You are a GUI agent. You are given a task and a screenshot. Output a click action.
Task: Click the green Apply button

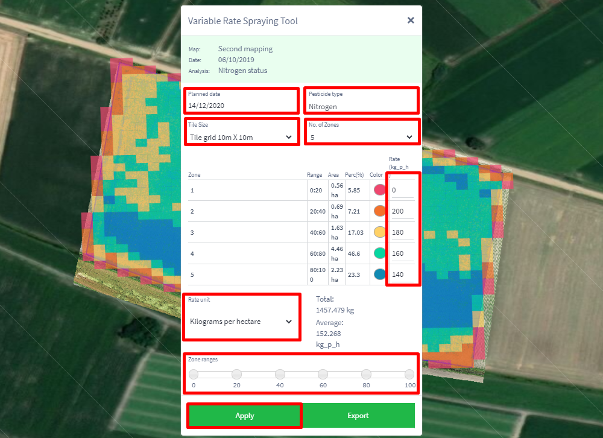245,416
